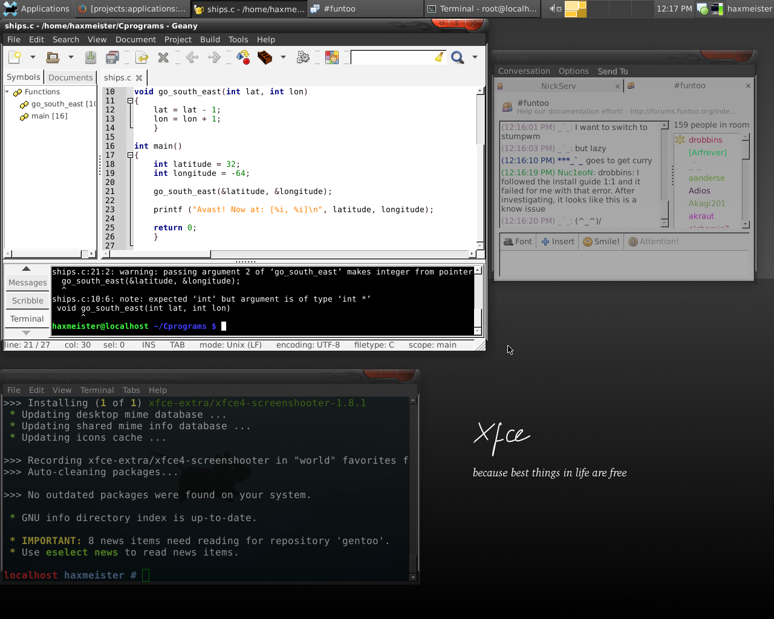
Task: Switch to the Documents sidebar tab
Action: click(x=70, y=77)
